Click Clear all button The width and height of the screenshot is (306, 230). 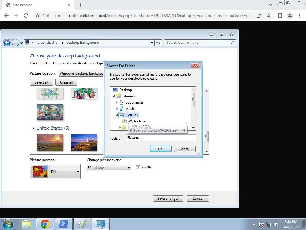click(x=66, y=82)
